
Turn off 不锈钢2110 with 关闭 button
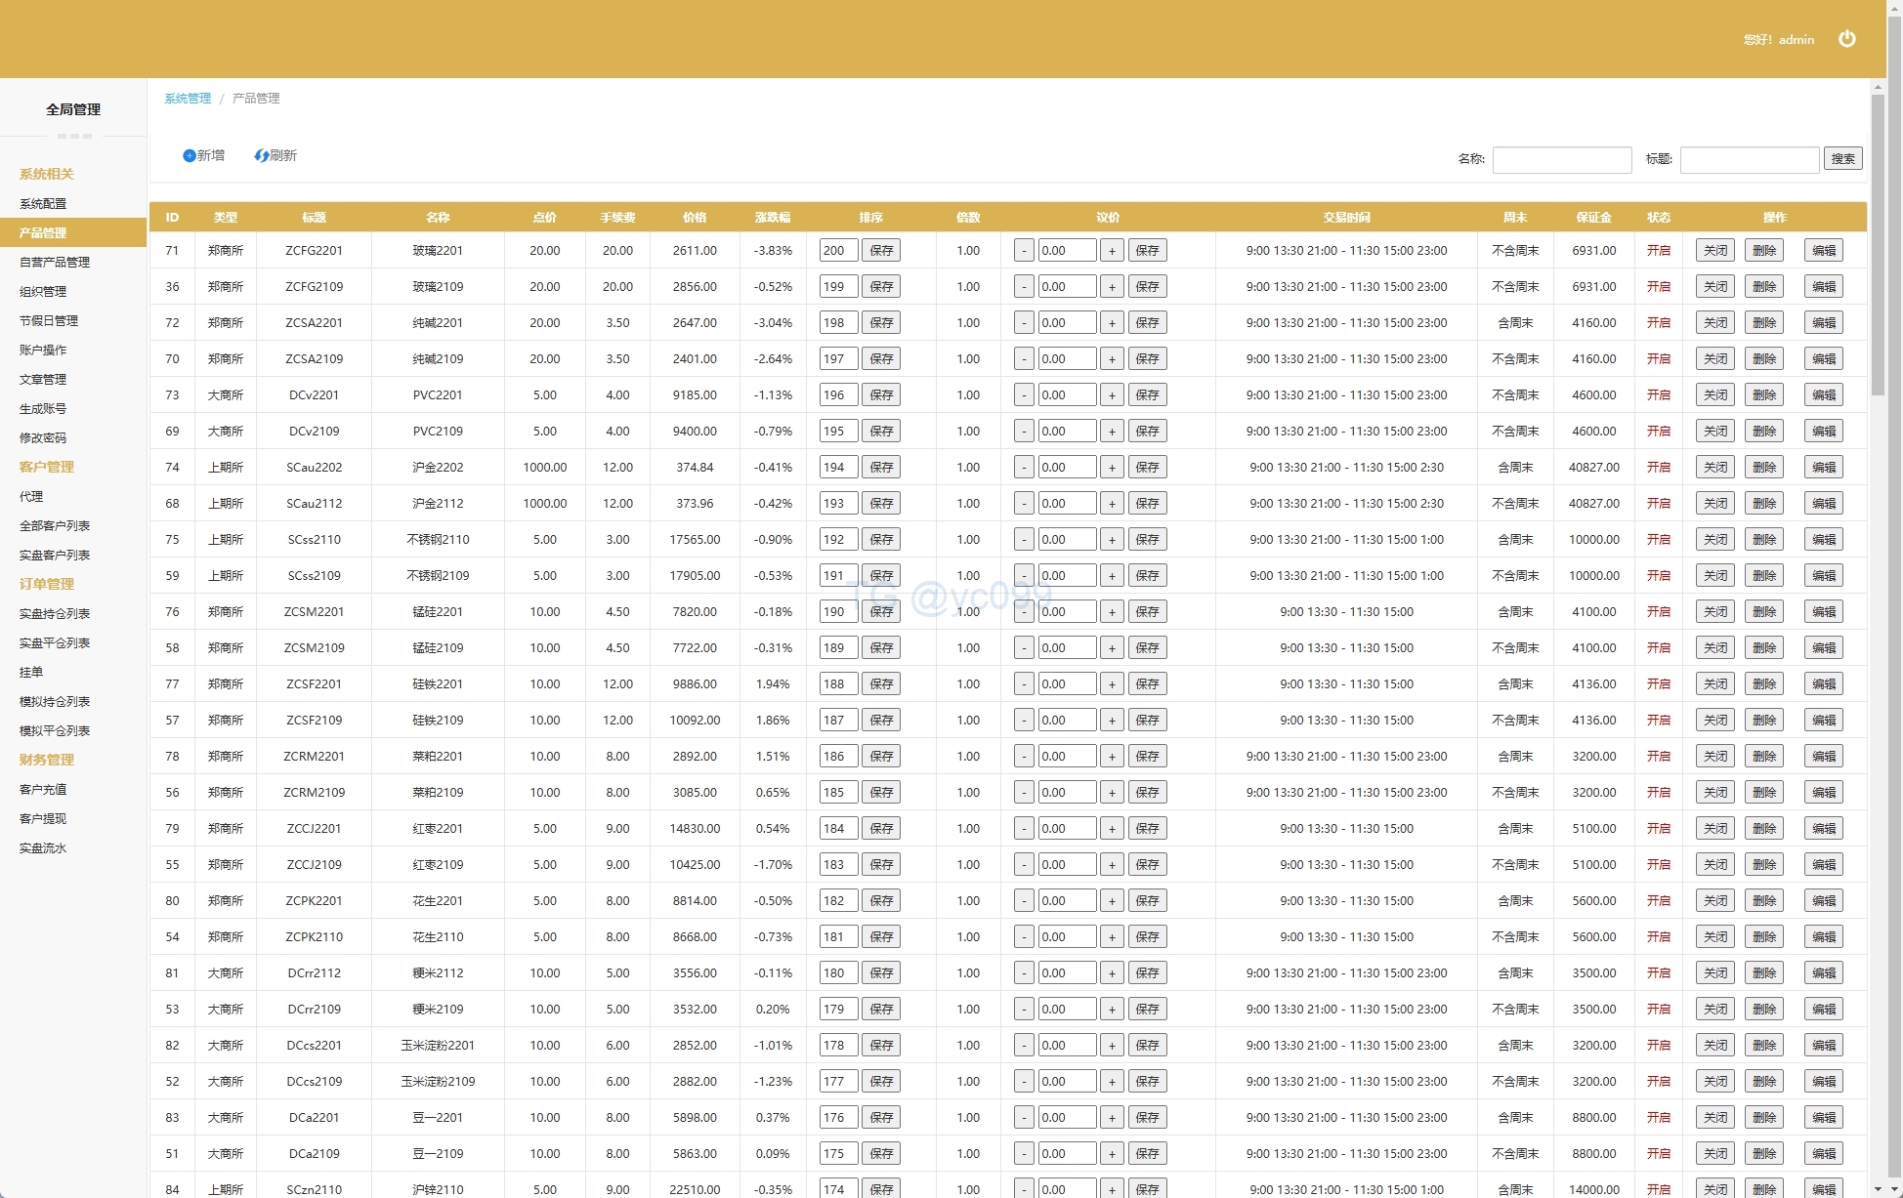[1714, 540]
